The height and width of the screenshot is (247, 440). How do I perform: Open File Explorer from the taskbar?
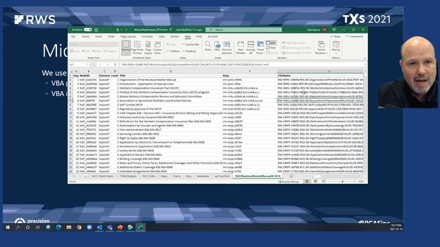tap(69, 227)
